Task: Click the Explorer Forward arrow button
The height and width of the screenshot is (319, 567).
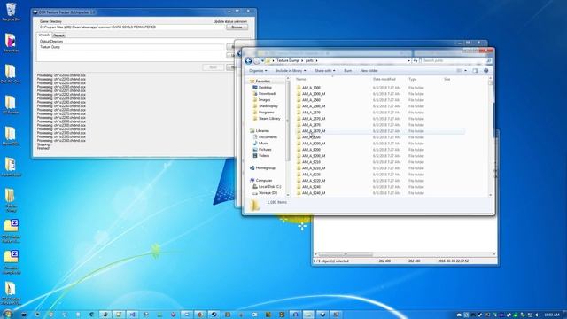Action: (x=256, y=61)
